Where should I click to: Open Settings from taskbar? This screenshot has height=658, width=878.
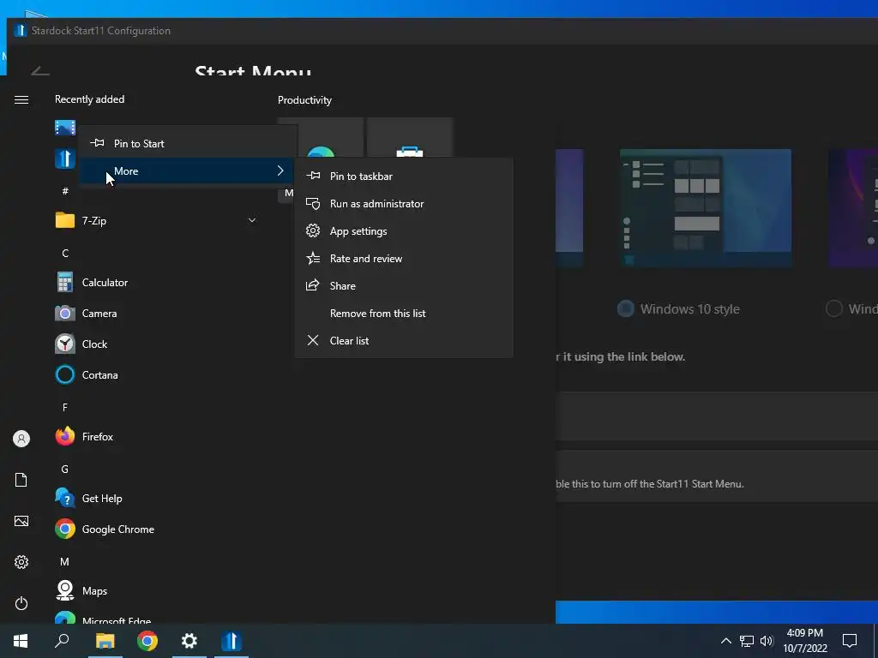[x=189, y=641]
